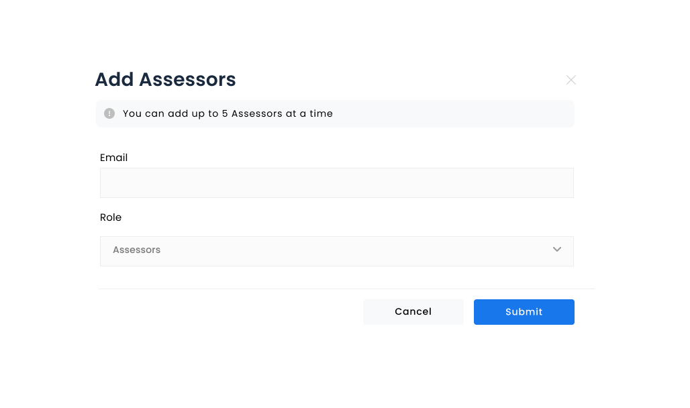Click inside the Email input field
Screen dimensions: 690x408
pyautogui.click(x=337, y=183)
